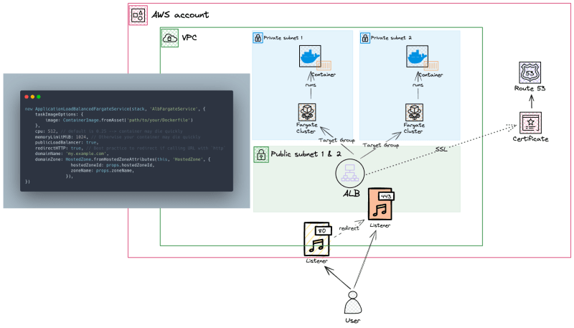The image size is (574, 328).
Task: Click the 443 port badge
Action: pyautogui.click(x=386, y=196)
